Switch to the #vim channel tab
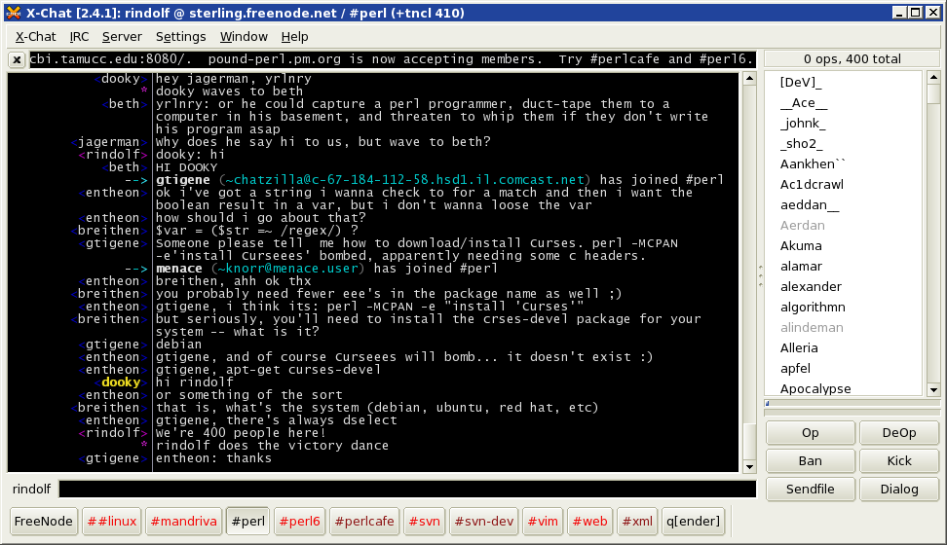 coord(543,522)
